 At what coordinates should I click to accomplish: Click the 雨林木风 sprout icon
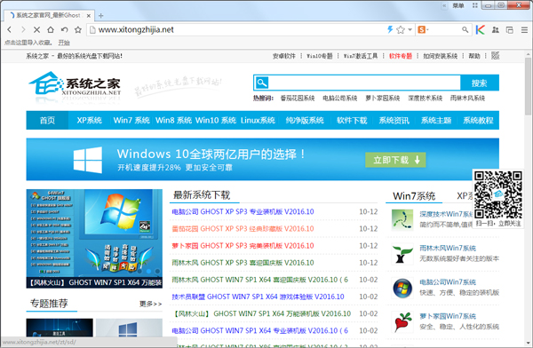402,254
